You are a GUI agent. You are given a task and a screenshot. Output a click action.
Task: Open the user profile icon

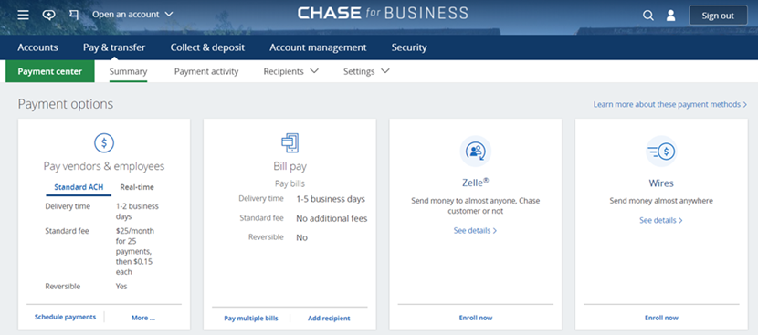[670, 16]
